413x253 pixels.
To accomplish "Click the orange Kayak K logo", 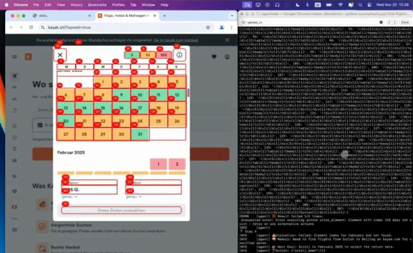I will pos(29,57).
